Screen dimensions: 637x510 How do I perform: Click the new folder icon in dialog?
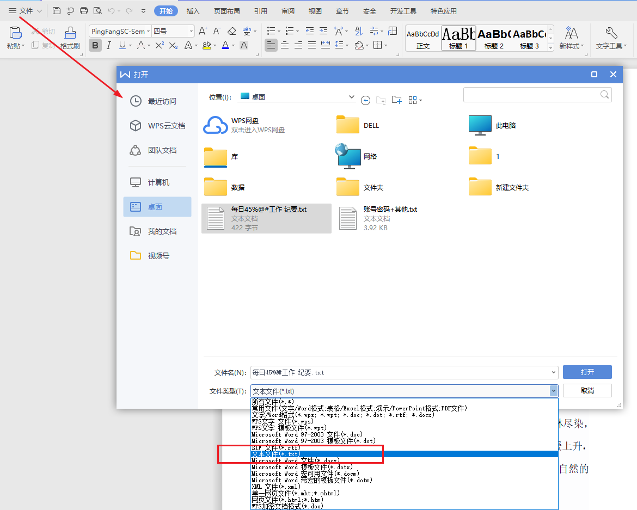click(x=396, y=100)
